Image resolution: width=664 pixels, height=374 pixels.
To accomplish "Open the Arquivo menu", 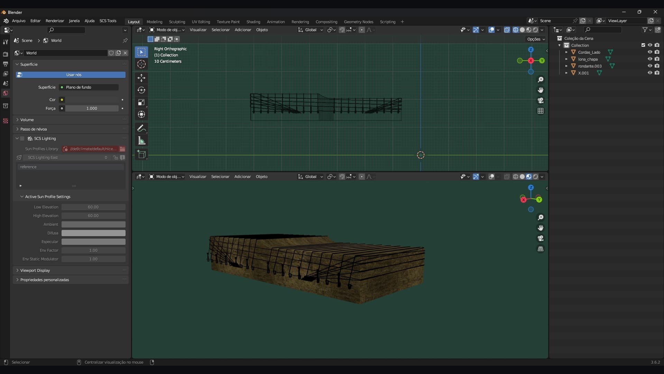I will [19, 21].
